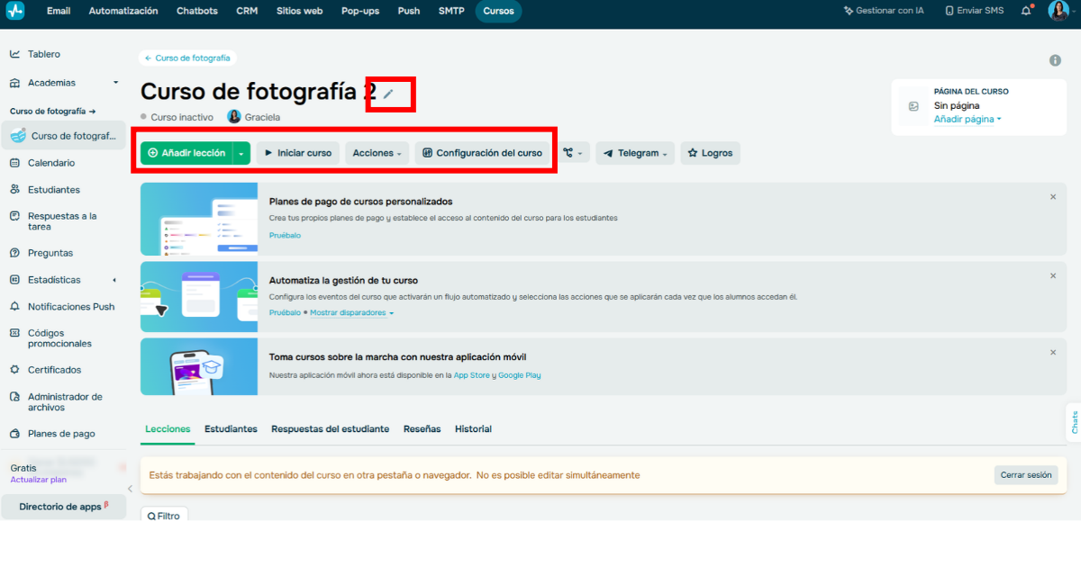This screenshot has height=567, width=1081.
Task: Open the CRM top menu
Action: click(x=247, y=11)
